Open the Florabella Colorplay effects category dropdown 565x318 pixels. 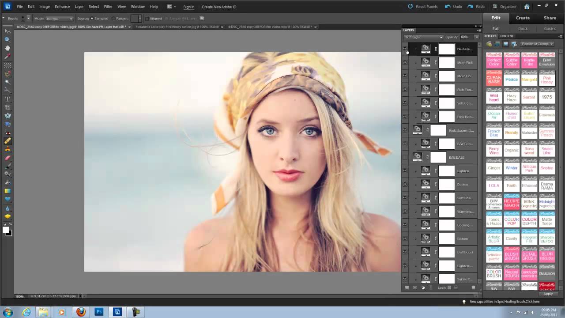537,44
